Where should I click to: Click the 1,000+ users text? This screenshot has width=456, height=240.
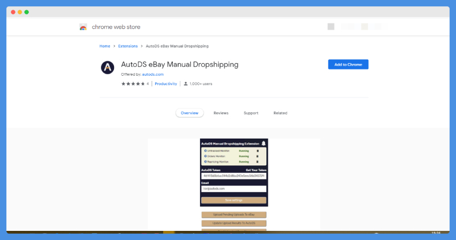[201, 84]
